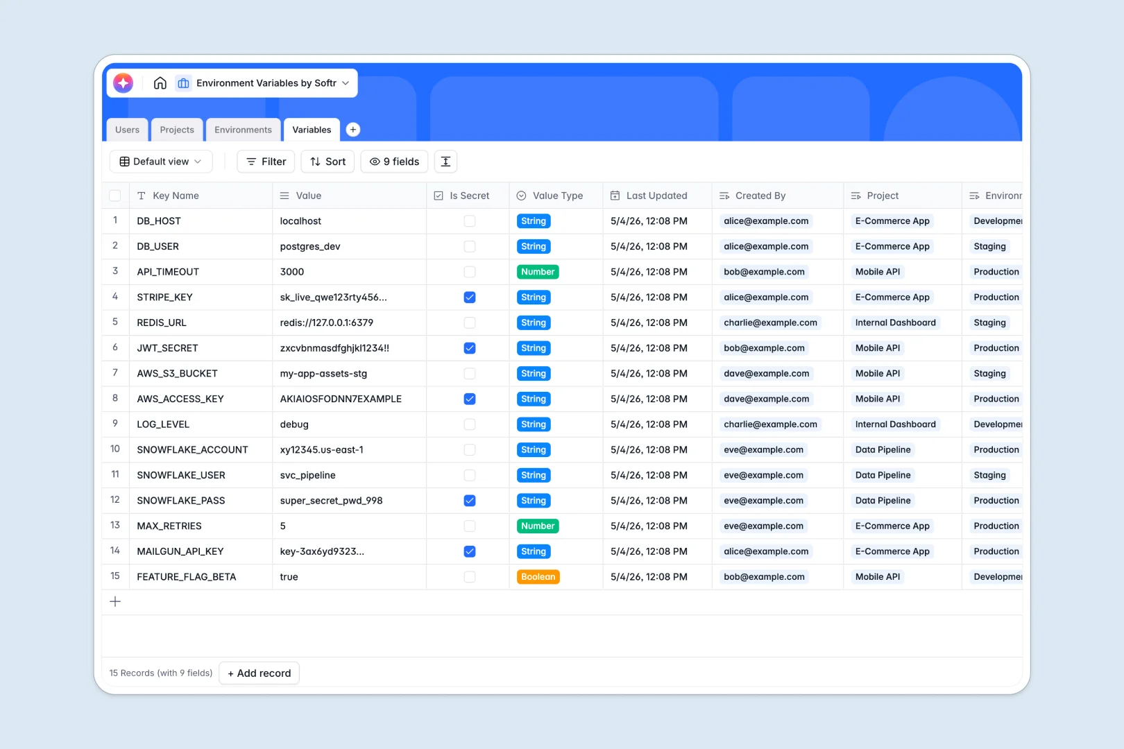Image resolution: width=1124 pixels, height=749 pixels.
Task: Switch to the Projects tab
Action: pyautogui.click(x=177, y=130)
